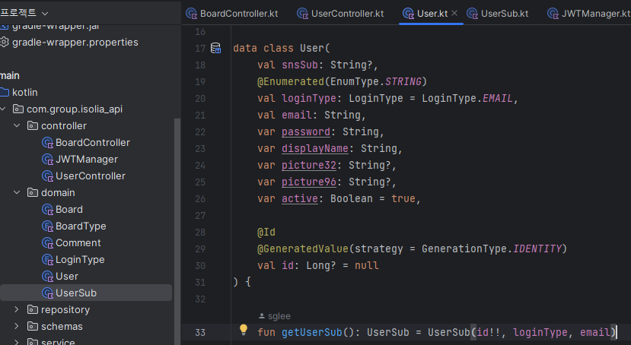631x345 pixels.
Task: Select the UserSub class in the tree
Action: pos(75,293)
